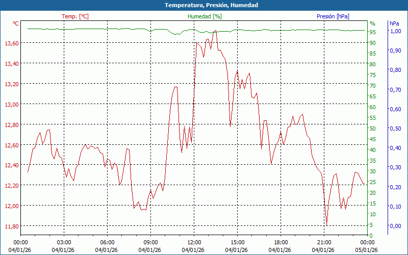408x255 pixels.
Task: Select the green Humedad [%] legend label
Action: click(205, 16)
